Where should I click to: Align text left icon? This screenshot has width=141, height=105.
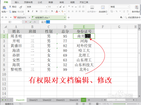[x=69, y=11]
